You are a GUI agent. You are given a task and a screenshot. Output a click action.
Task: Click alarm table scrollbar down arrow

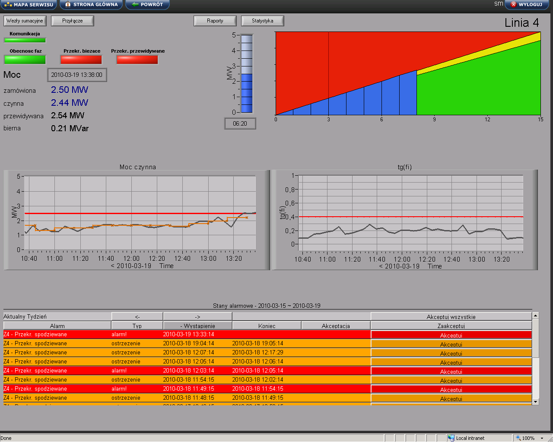[x=536, y=402]
